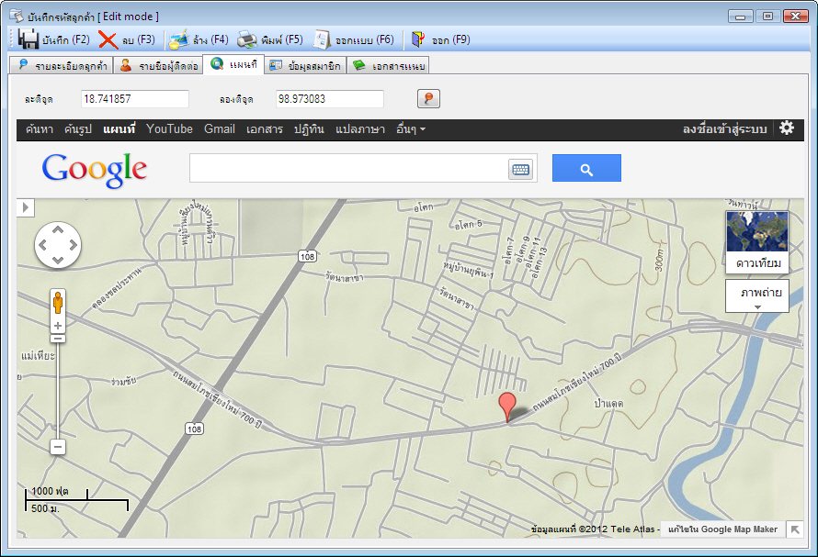Viewport: 818px width, 557px height.
Task: Select the Street View pegman
Action: pyautogui.click(x=58, y=303)
